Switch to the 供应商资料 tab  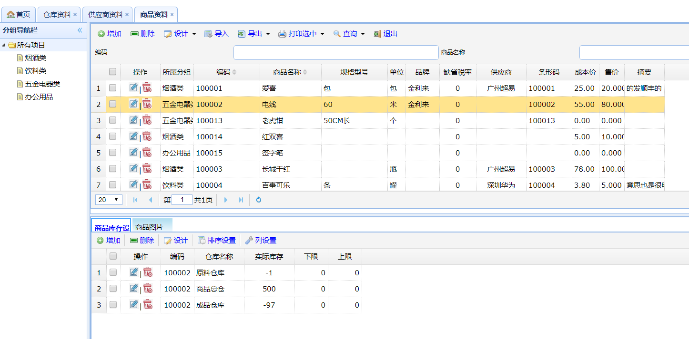point(105,15)
